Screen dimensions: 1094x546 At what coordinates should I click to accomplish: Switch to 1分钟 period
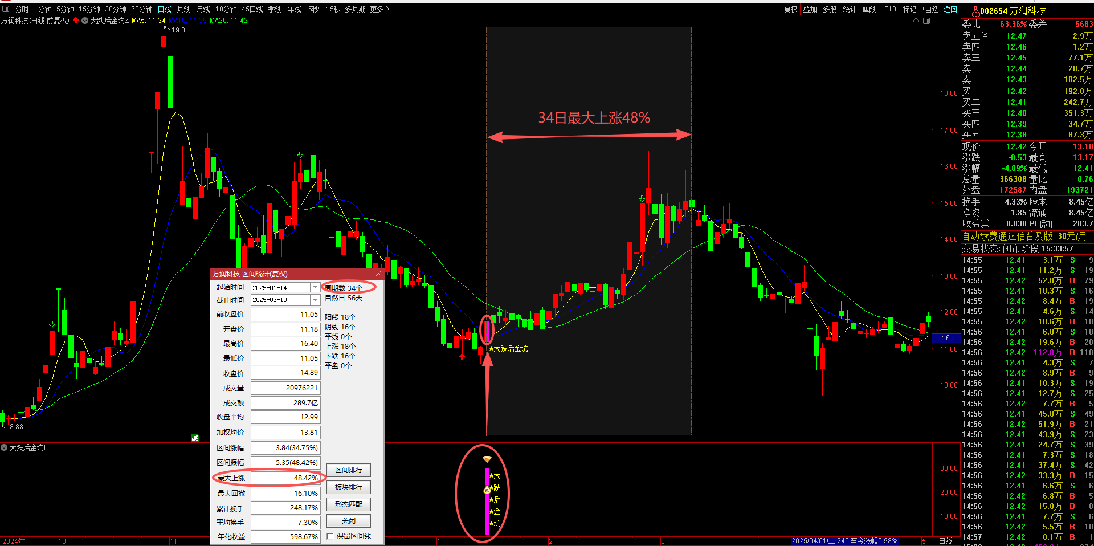point(43,9)
